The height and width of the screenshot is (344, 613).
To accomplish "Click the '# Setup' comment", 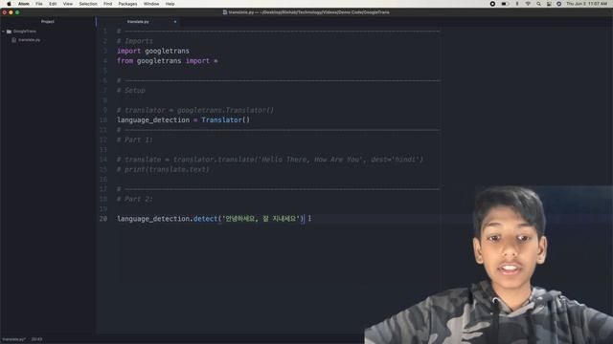I will [x=131, y=91].
